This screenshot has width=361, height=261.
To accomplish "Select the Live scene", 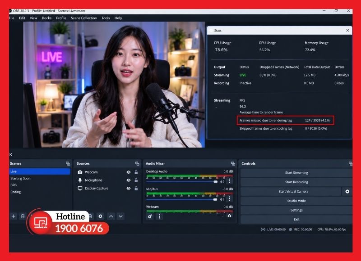I will [x=40, y=171].
